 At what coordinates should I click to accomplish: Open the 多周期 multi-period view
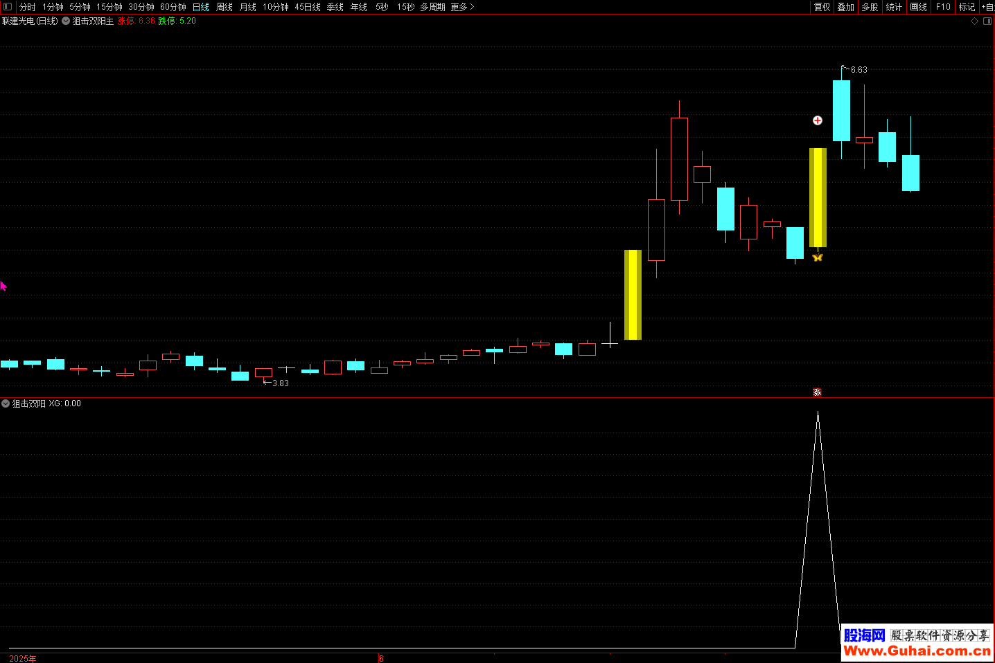click(x=432, y=7)
